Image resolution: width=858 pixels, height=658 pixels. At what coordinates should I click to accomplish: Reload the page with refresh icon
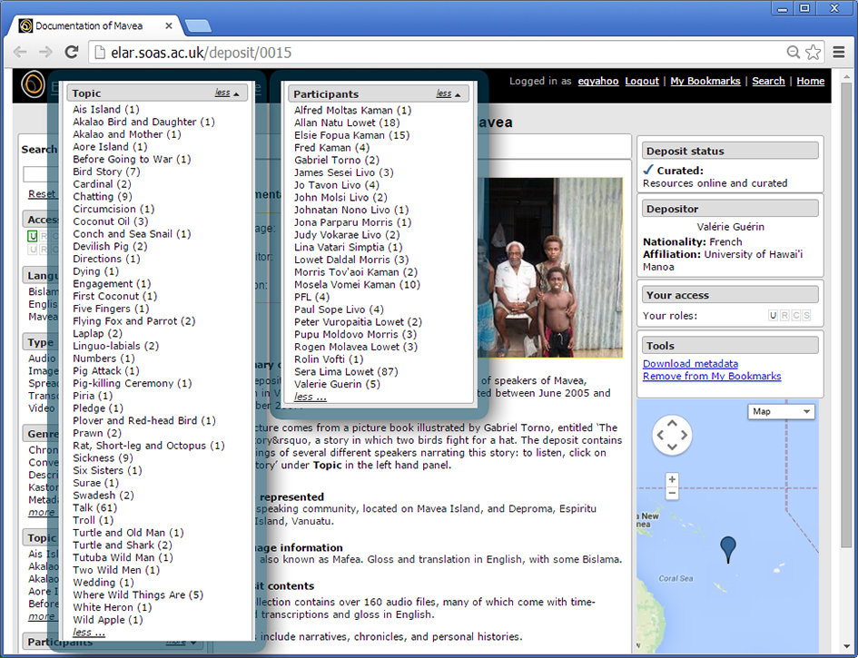(72, 52)
